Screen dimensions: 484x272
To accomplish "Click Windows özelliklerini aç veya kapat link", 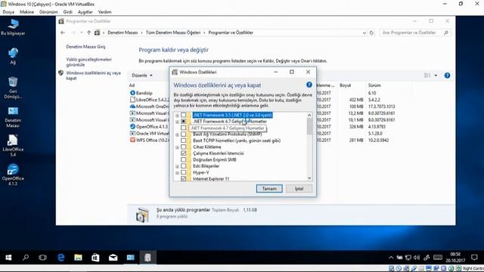I will tap(93, 76).
